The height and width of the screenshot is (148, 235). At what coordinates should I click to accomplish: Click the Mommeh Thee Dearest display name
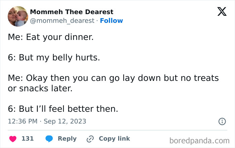[x=72, y=12]
